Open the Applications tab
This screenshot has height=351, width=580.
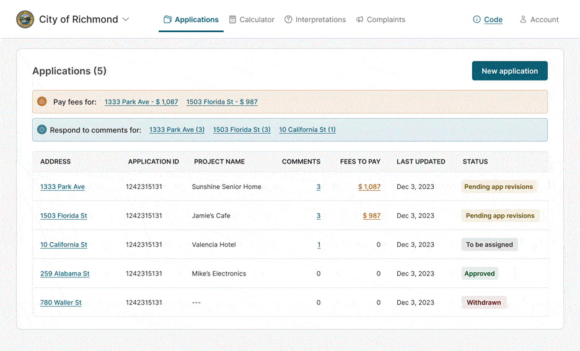tap(191, 20)
